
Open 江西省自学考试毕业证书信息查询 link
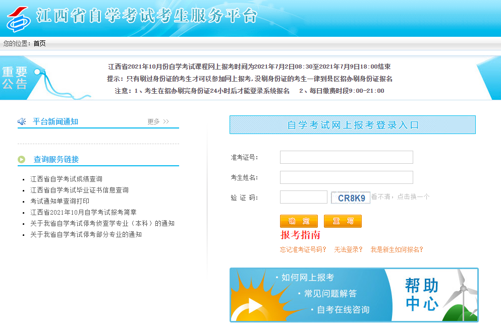coord(79,190)
